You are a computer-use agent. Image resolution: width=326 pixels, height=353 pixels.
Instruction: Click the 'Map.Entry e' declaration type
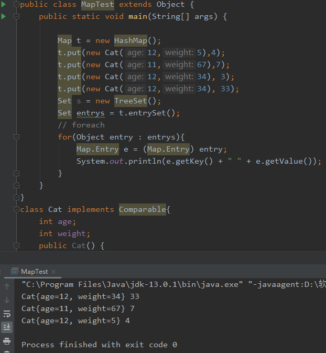(97, 149)
